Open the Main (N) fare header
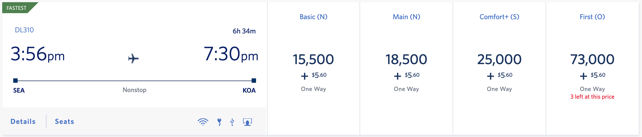642x137 pixels. [x=406, y=17]
